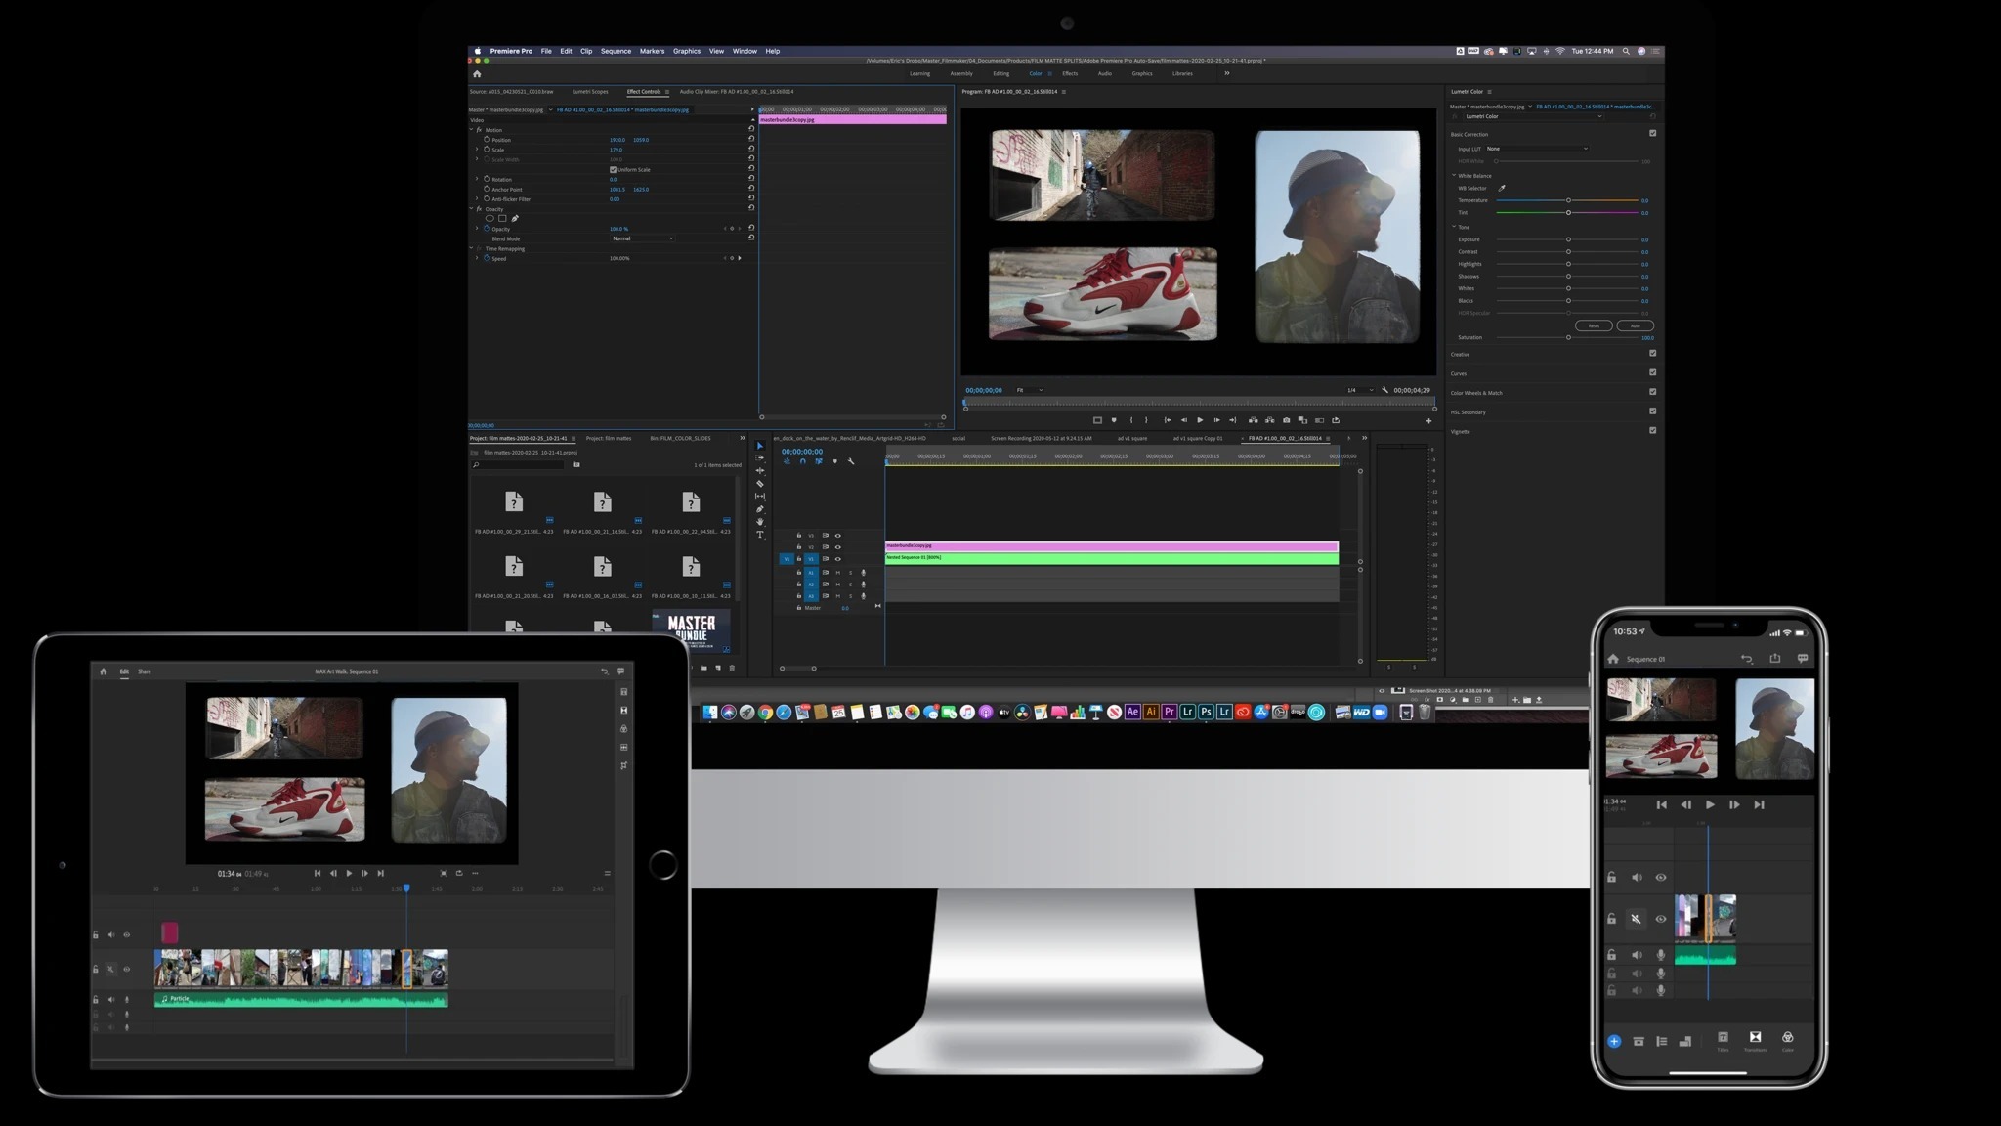
Task: Collapse the White Balance section
Action: point(1454,176)
